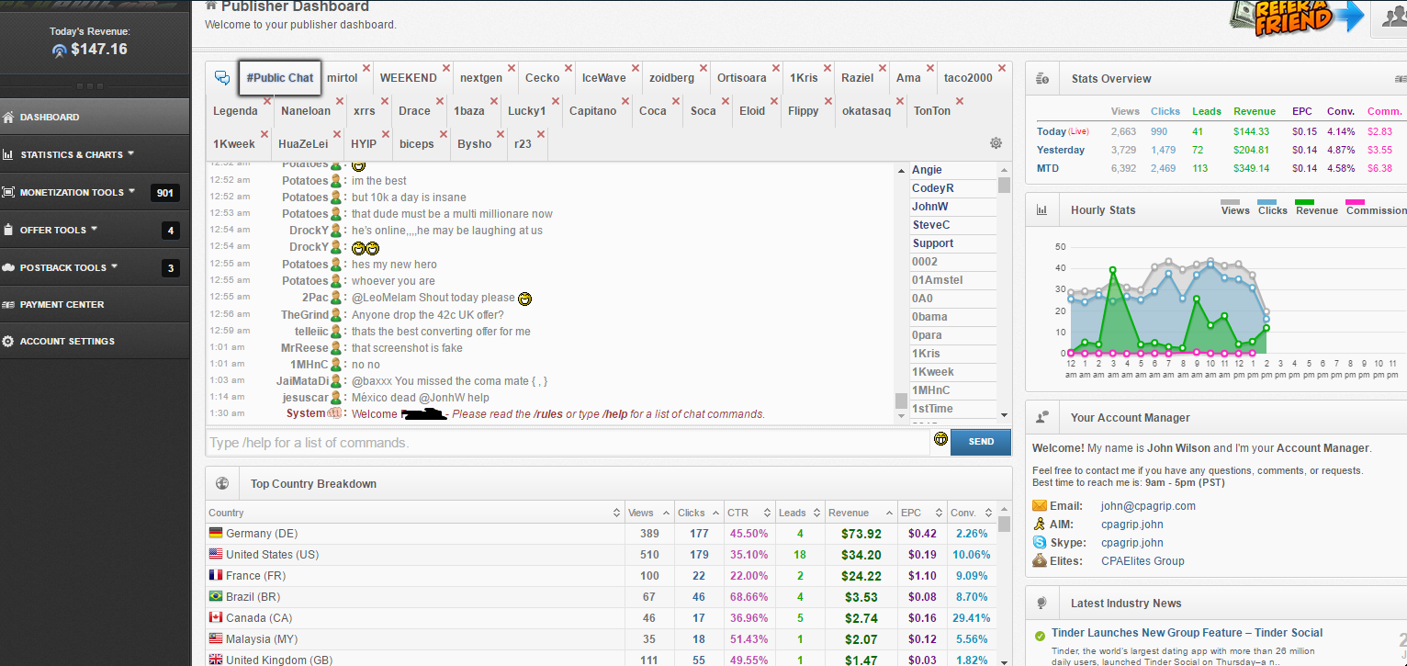Click the envelope icon beside Email
This screenshot has height=666, width=1407.
(1040, 505)
